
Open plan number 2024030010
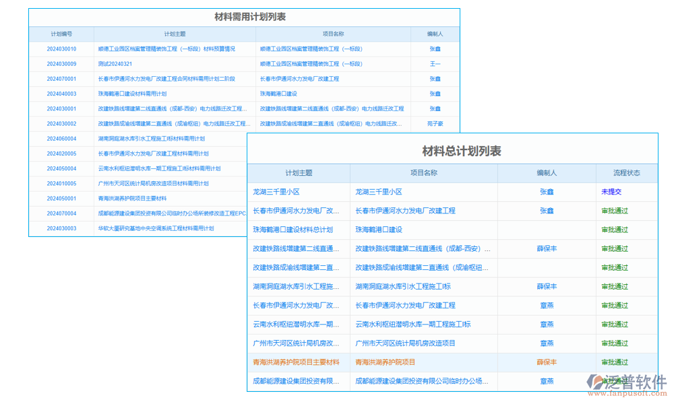[61, 48]
